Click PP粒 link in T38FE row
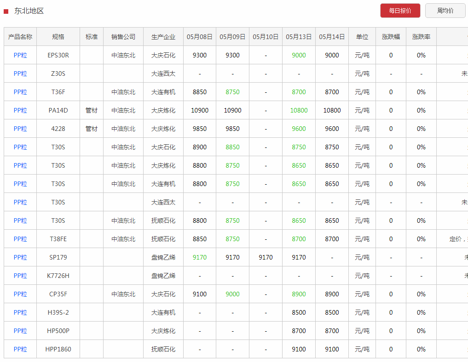Viewport: 468px width, 362px height. pos(20,239)
